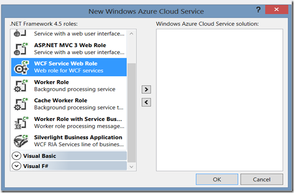The image size is (294, 193).
Task: Click the 'WCF RIA Services line of busines...' description
Action: [x=79, y=144]
